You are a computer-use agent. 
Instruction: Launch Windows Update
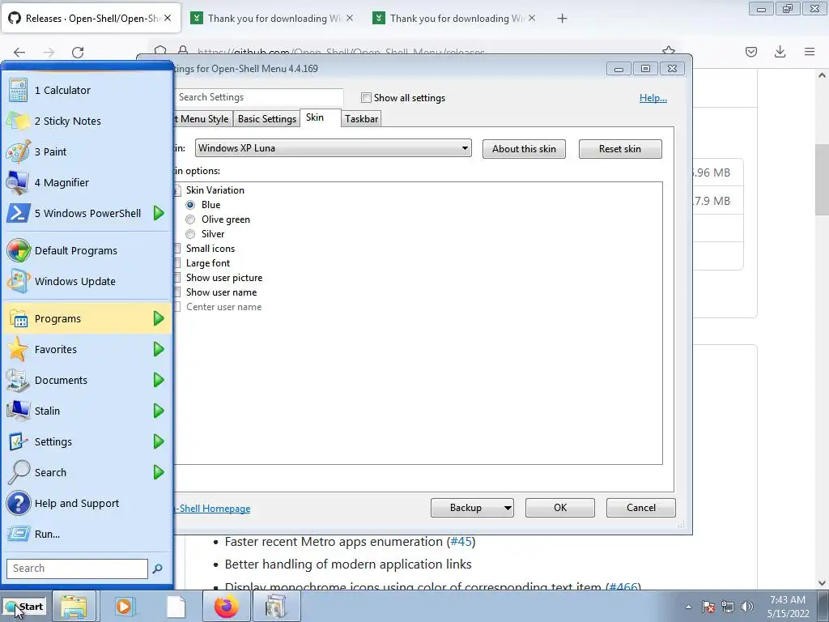point(87,281)
